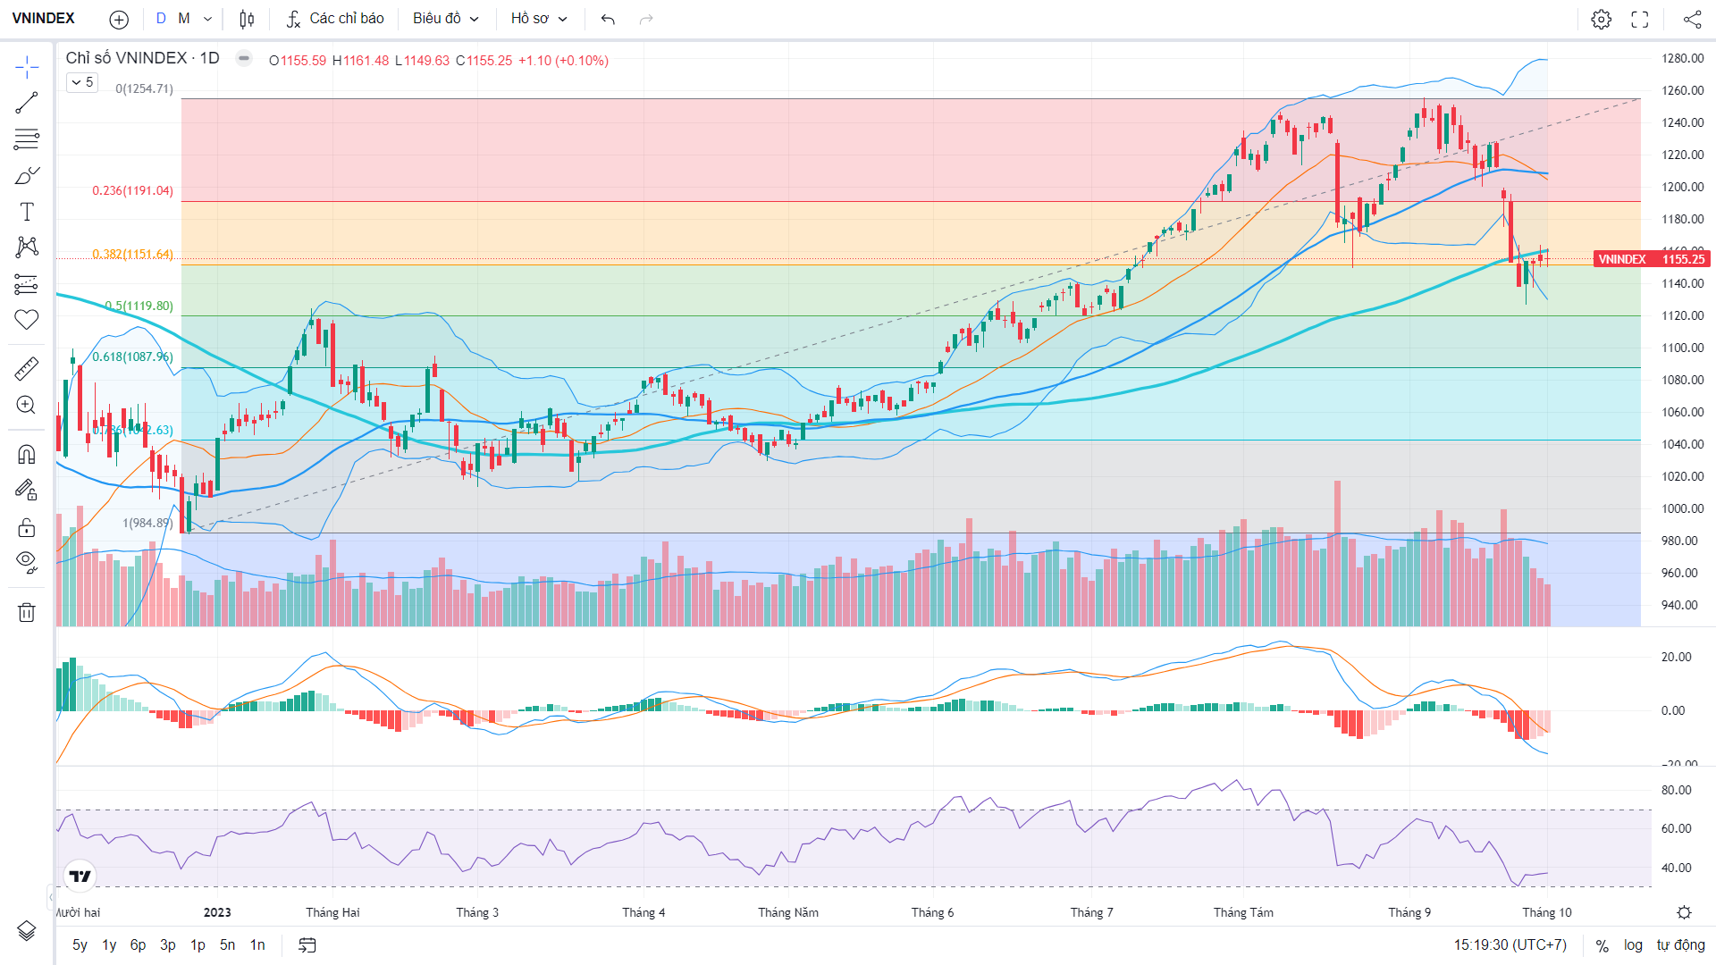Click the TradingView logo badge
Viewport: 1716px width, 965px height.
80,876
